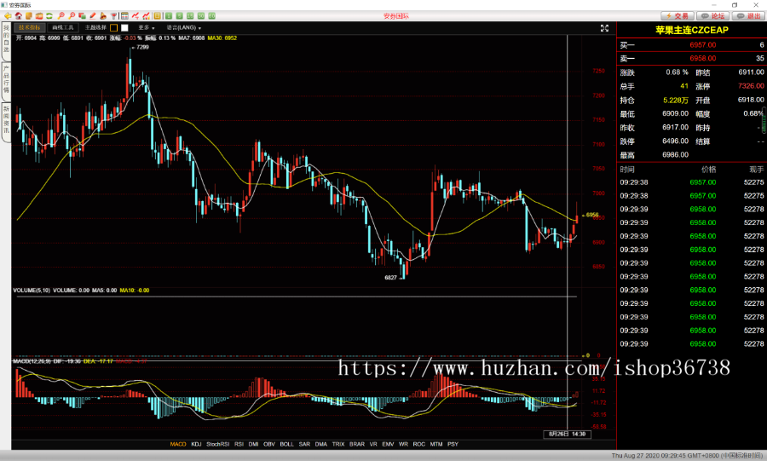Image resolution: width=767 pixels, height=461 pixels.
Task: Click the 卖一 price 6958.00
Action: pyautogui.click(x=703, y=58)
